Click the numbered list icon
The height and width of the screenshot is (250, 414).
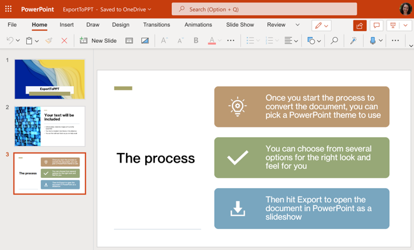(x=269, y=40)
